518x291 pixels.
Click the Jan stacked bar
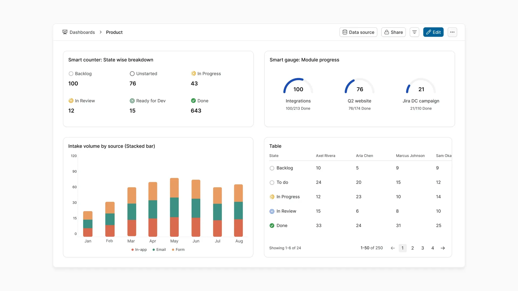point(88,224)
